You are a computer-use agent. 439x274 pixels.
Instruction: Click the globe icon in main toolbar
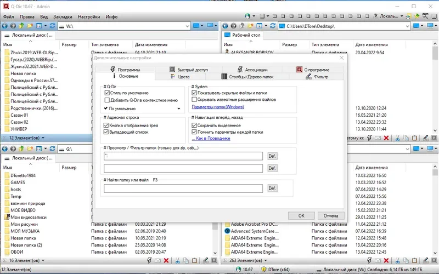click(x=247, y=16)
